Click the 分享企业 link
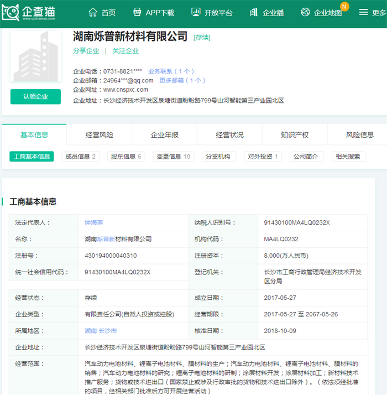387x395 pixels. [86, 51]
